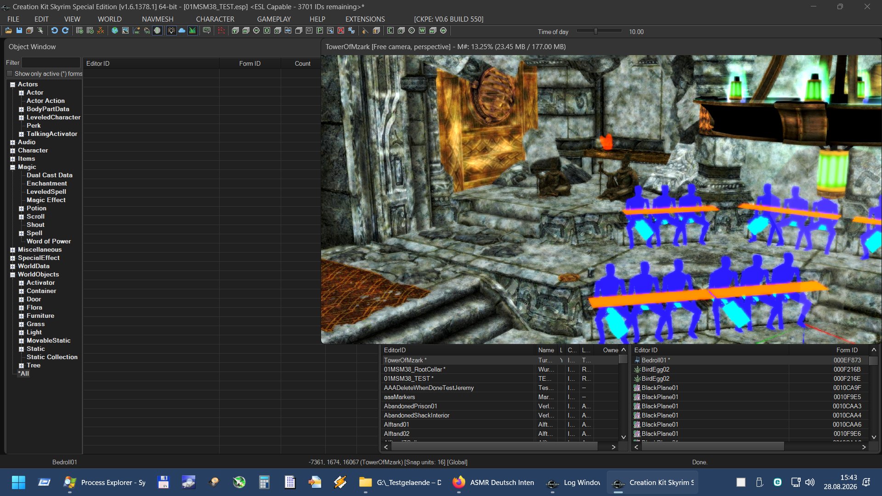Open the Firefox ASMR Deutsch taskbar window

pos(493,482)
